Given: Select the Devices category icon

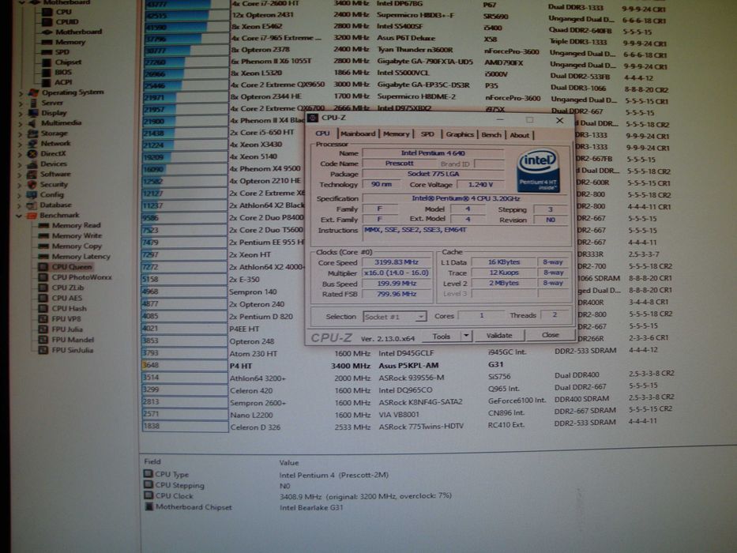Looking at the screenshot, I should pyautogui.click(x=32, y=164).
